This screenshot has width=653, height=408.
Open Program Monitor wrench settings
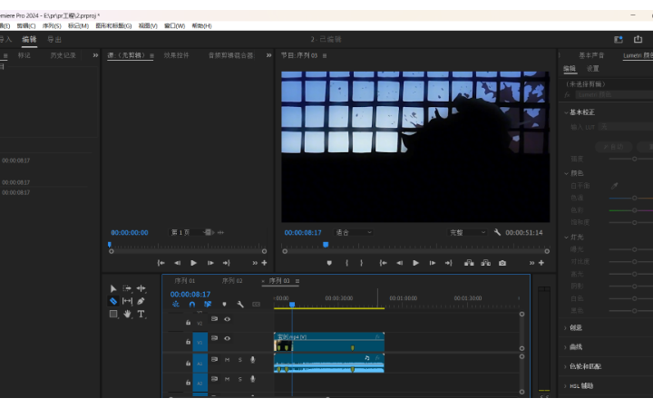[497, 232]
